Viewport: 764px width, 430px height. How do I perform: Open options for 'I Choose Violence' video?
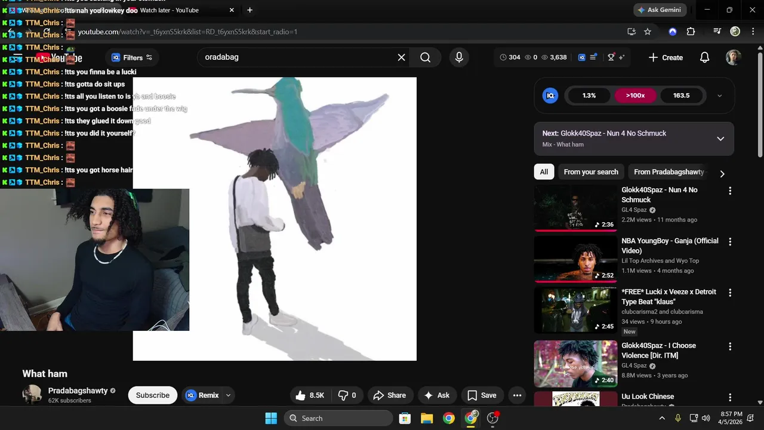coord(729,346)
